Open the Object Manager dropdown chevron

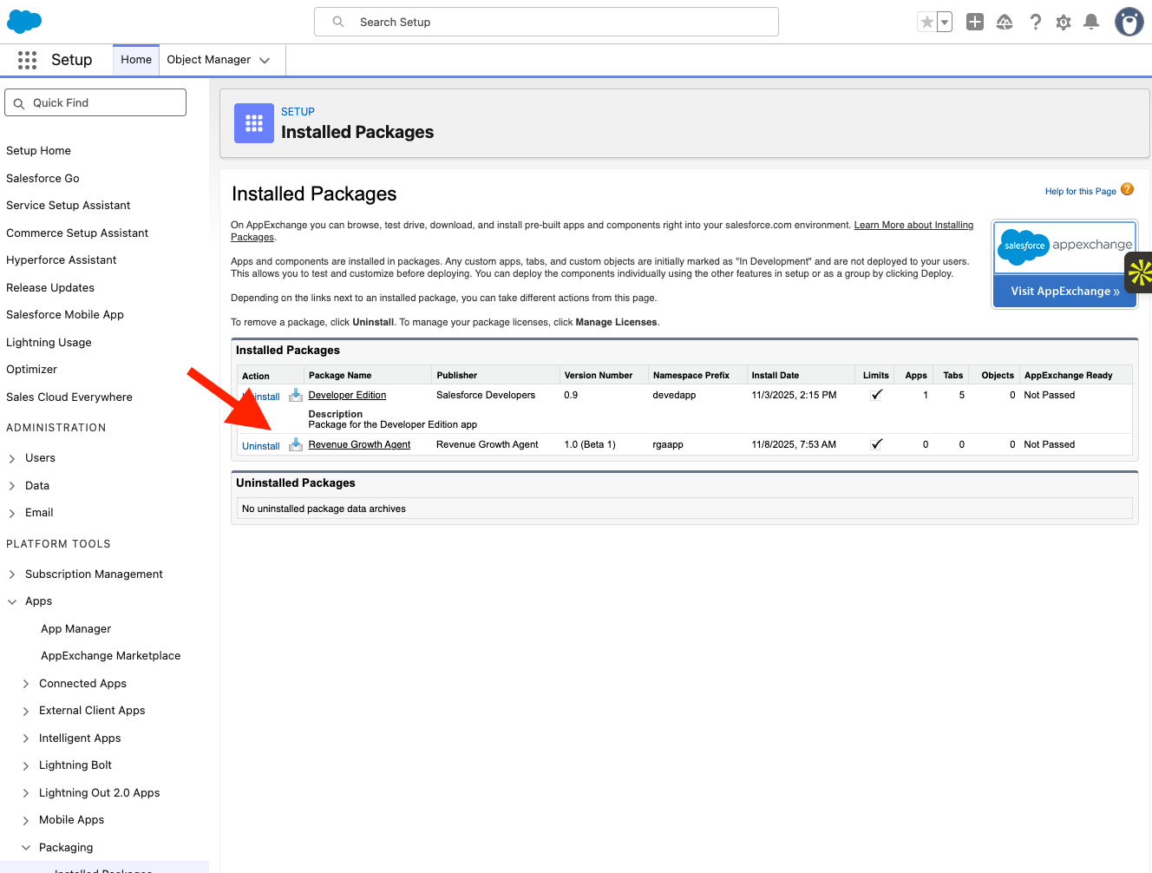264,60
